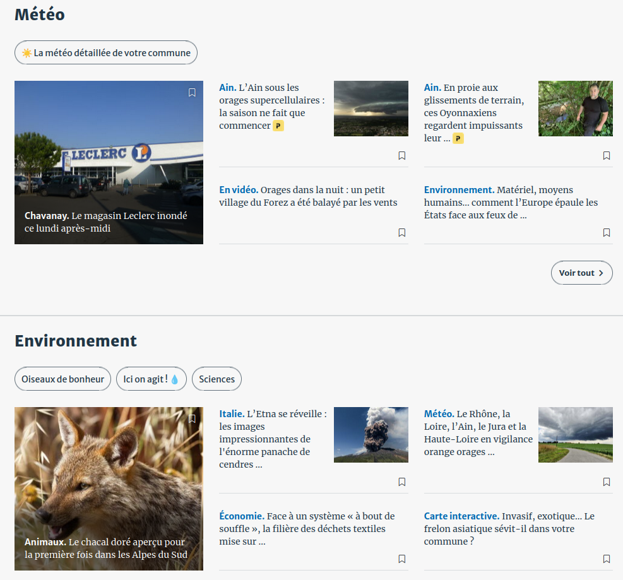
Task: Go to the Sciences category pill
Action: click(x=217, y=379)
